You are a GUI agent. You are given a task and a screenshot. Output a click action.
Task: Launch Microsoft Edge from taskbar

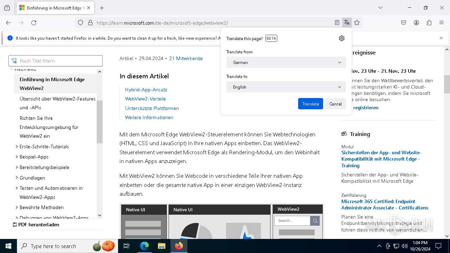pyautogui.click(x=144, y=246)
